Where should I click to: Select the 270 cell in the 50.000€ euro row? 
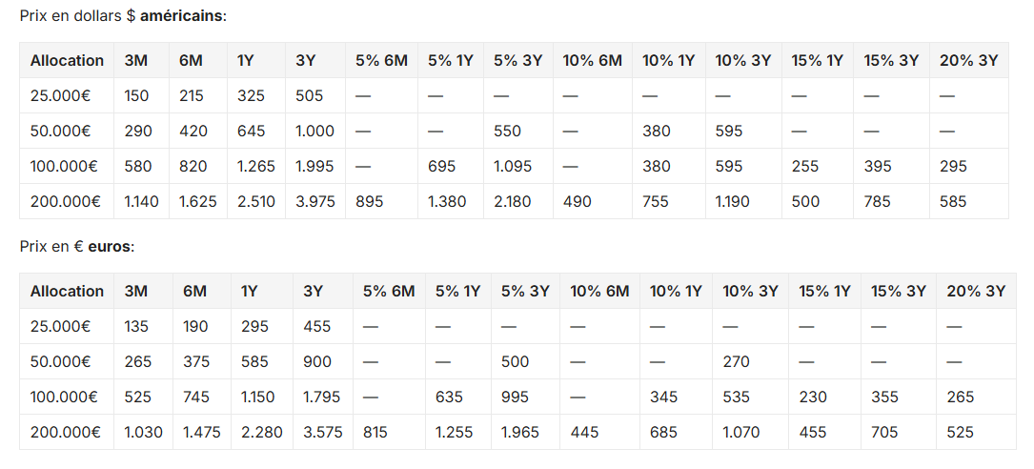[x=737, y=361]
